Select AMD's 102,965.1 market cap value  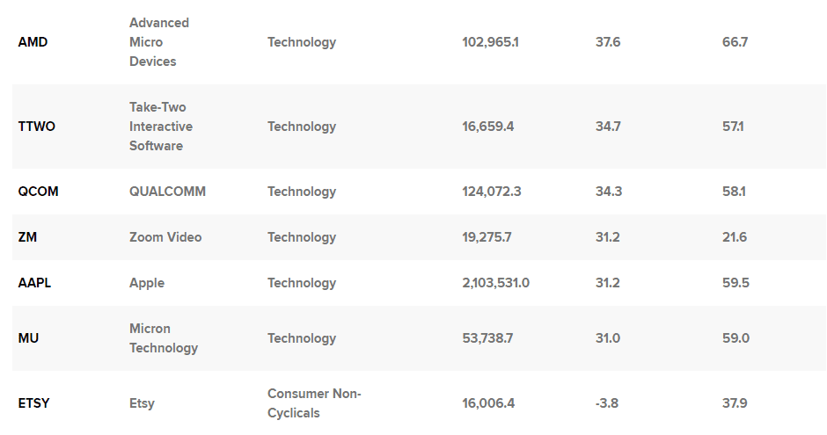click(x=491, y=42)
